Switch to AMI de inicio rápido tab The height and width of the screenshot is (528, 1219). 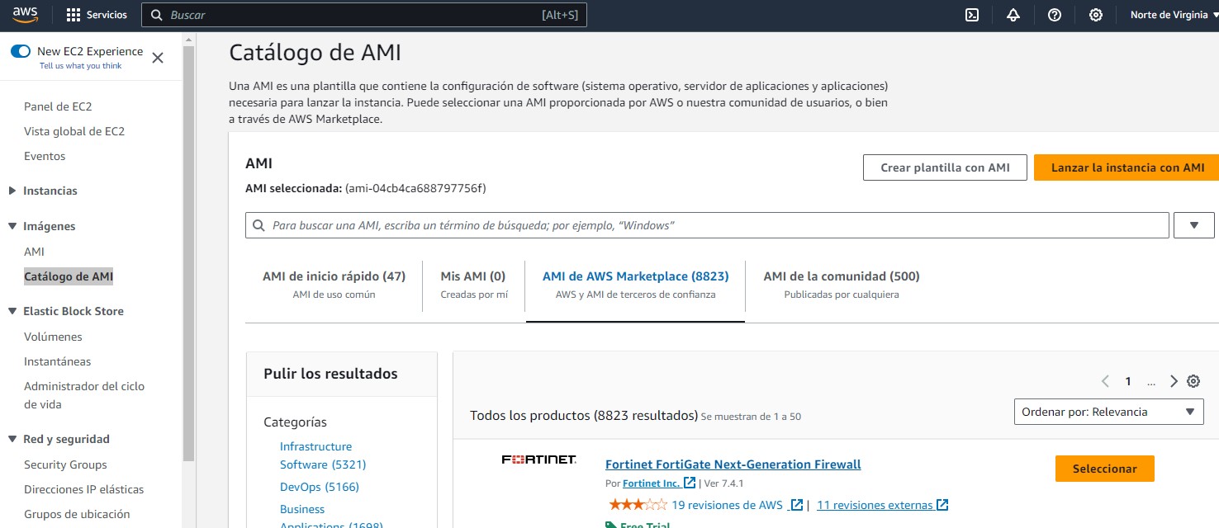click(334, 285)
